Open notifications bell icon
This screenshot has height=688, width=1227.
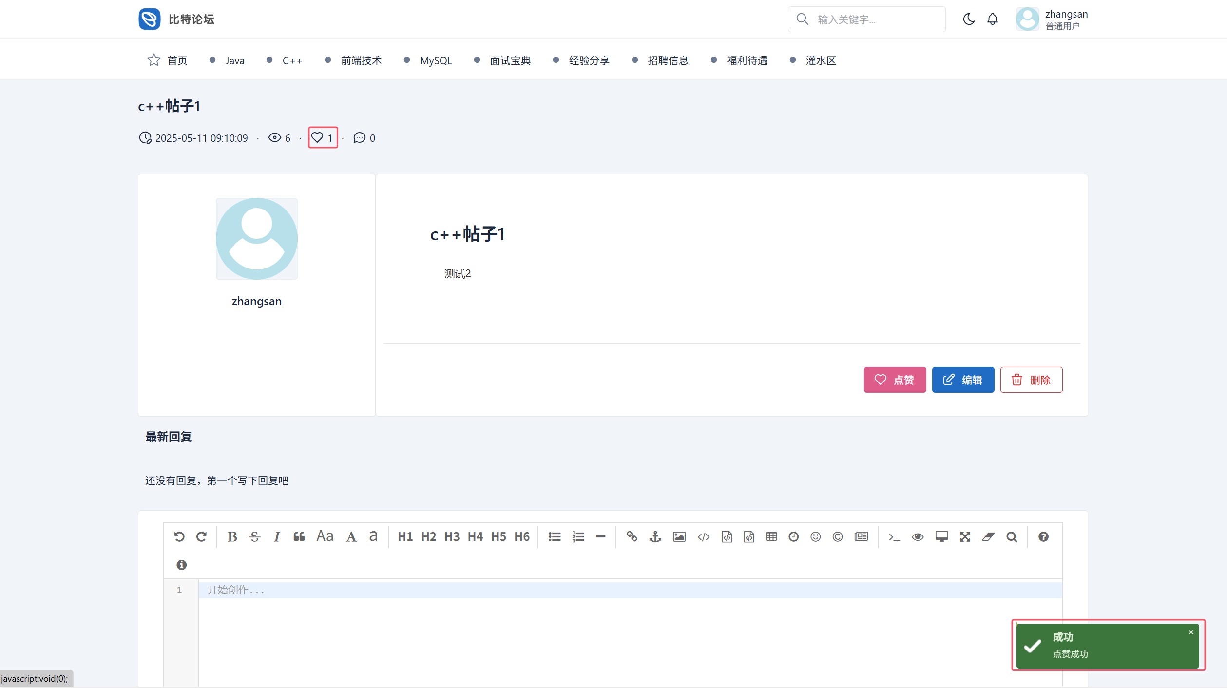pos(992,19)
